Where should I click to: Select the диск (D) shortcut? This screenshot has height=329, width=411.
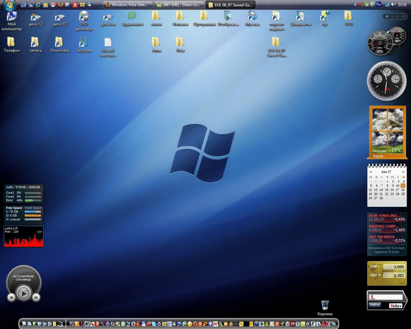pyautogui.click(x=60, y=20)
